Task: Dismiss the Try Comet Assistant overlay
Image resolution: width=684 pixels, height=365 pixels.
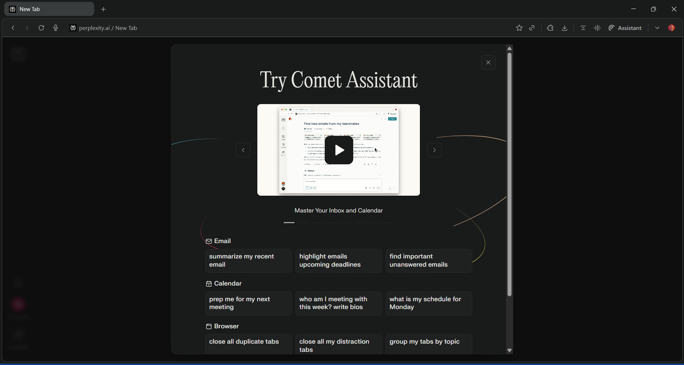Action: pos(488,62)
